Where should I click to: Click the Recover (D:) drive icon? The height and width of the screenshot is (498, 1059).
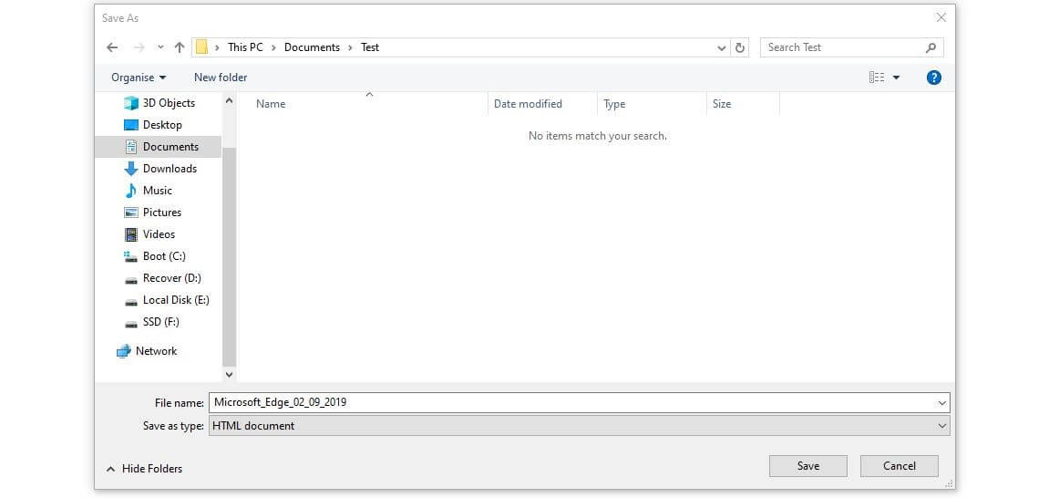(x=131, y=280)
